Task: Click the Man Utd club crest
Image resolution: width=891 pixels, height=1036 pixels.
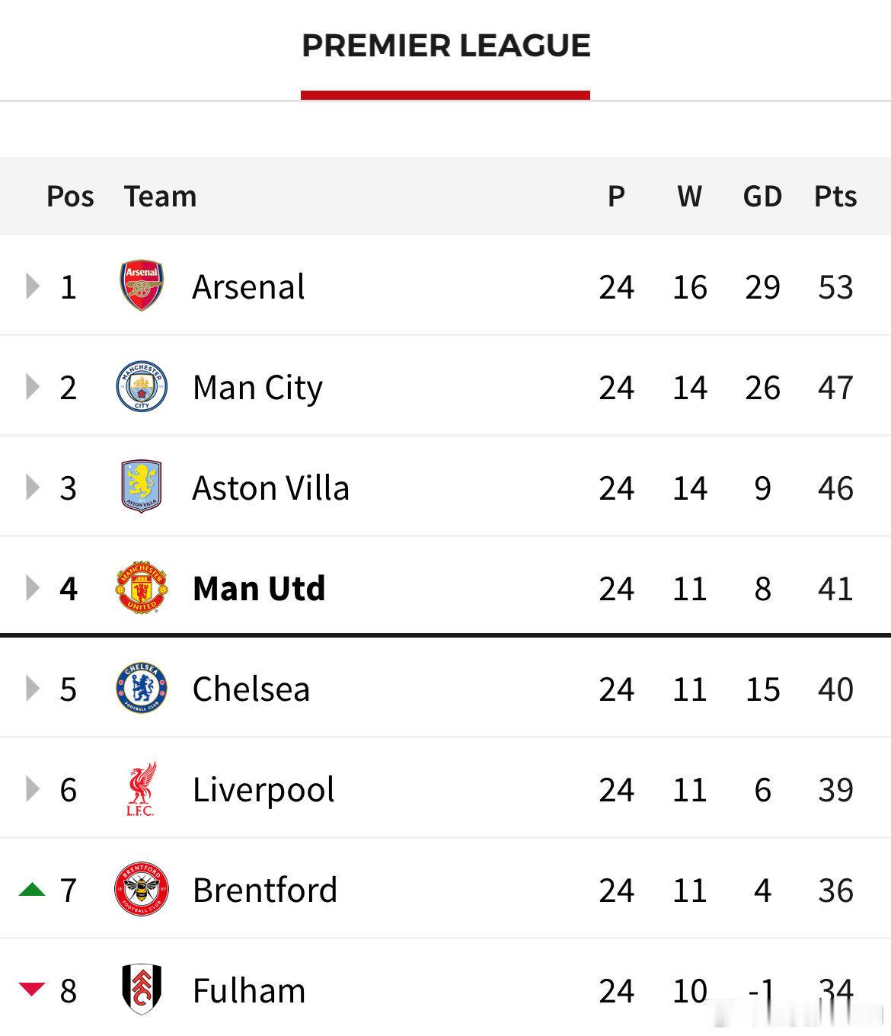Action: coord(142,588)
